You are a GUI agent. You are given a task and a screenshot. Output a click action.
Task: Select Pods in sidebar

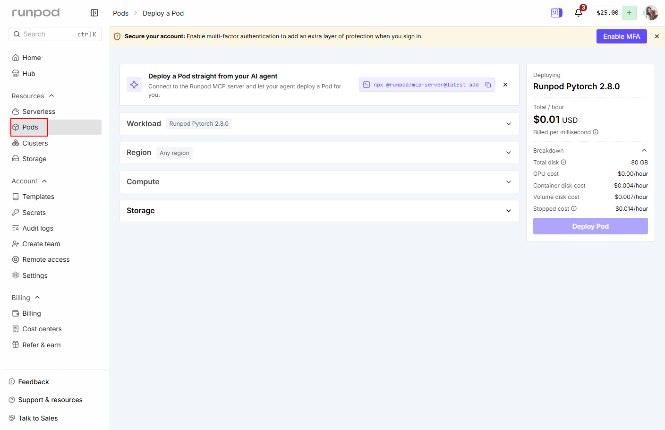pyautogui.click(x=55, y=127)
